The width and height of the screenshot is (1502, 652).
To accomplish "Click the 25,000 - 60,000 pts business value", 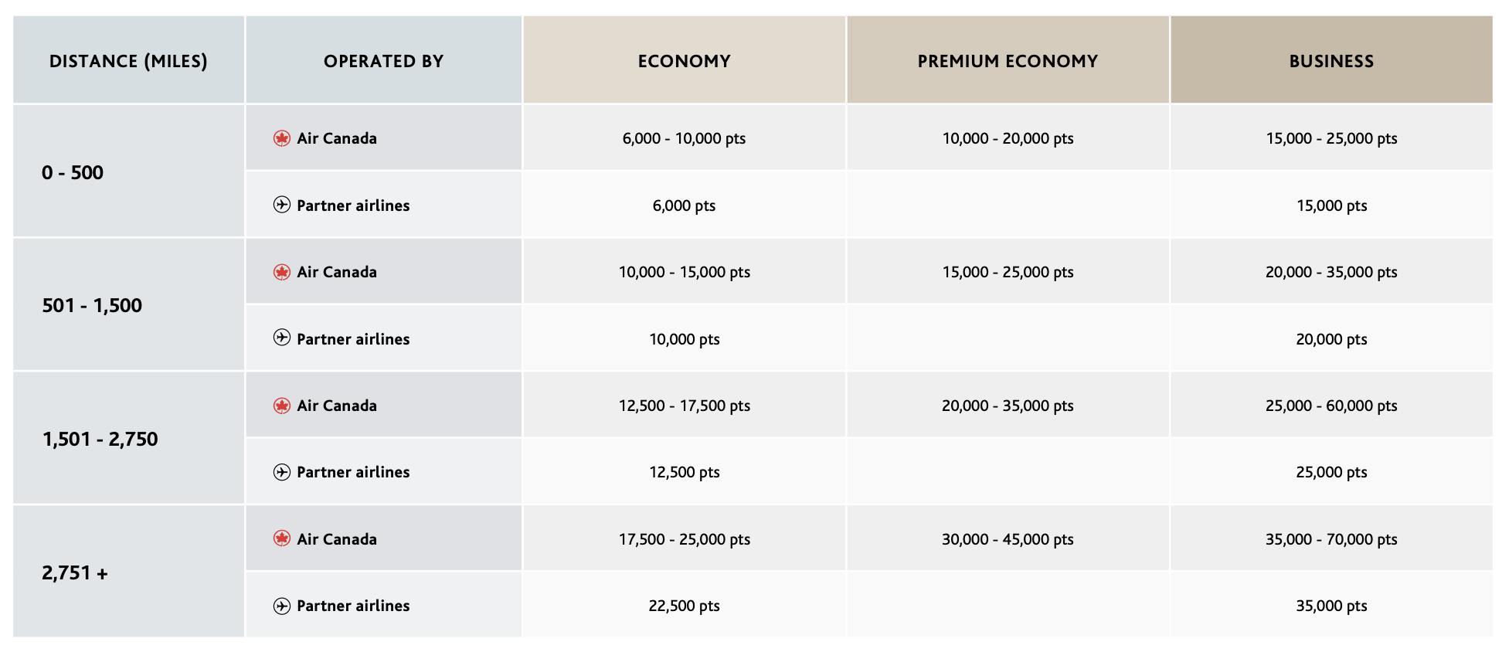I will coord(1331,406).
